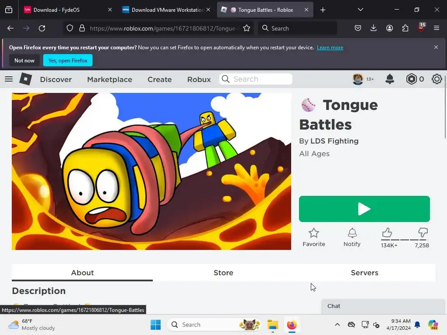Switch to the Store tab
Screen dimensions: 447x335
[x=223, y=273]
